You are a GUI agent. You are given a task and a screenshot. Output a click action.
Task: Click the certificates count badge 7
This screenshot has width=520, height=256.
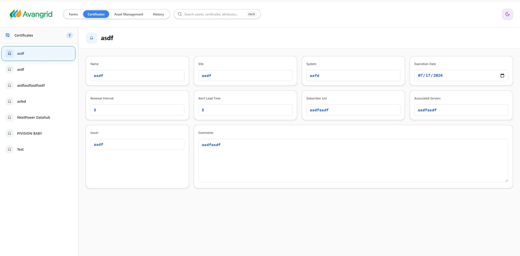tap(70, 35)
